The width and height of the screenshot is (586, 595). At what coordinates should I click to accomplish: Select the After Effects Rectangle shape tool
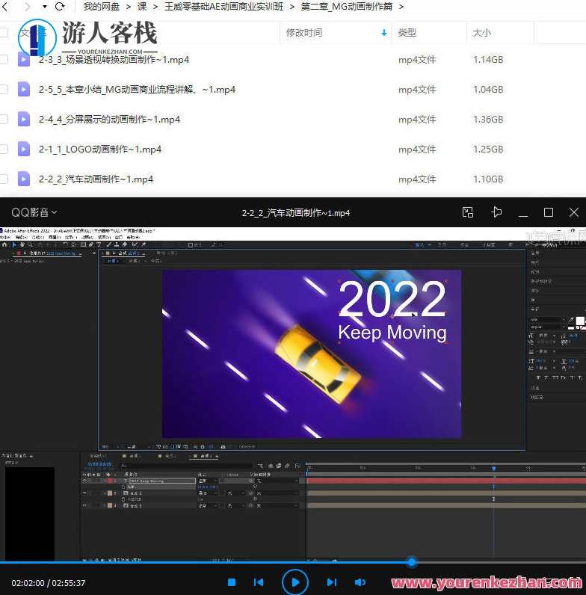tap(83, 244)
